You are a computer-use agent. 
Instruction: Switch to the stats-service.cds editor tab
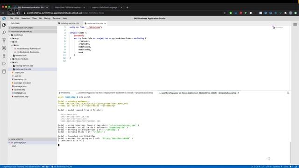95,23
